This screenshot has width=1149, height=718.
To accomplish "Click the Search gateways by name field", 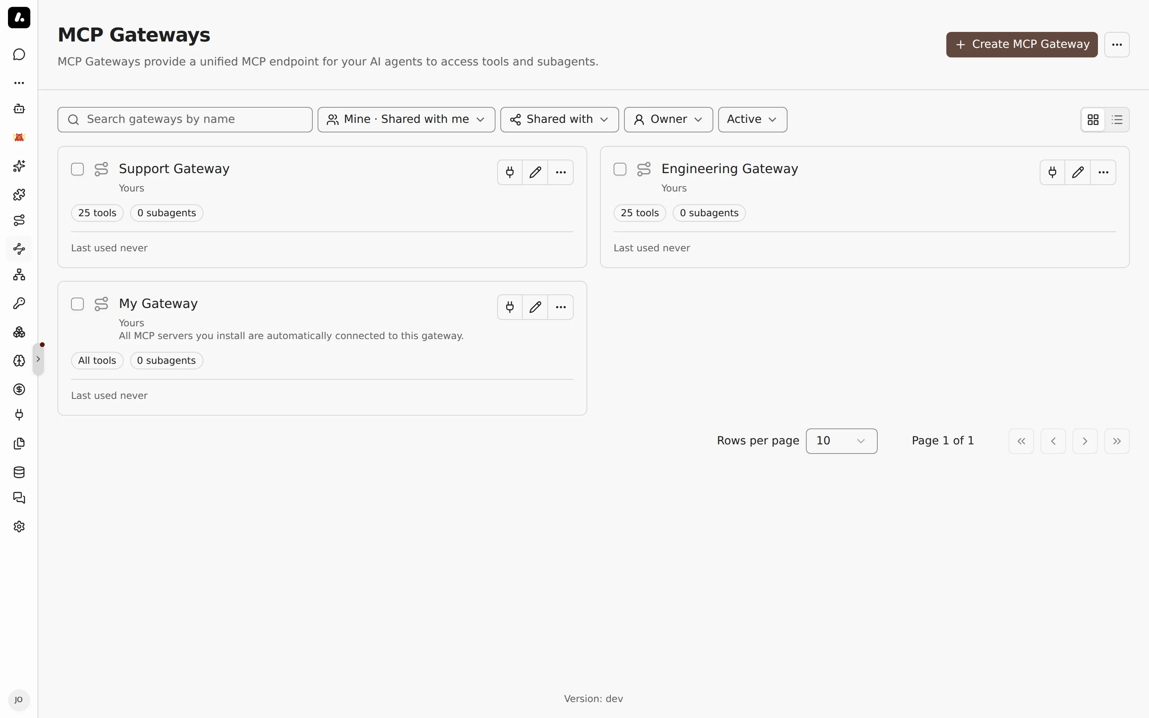I will pos(185,120).
